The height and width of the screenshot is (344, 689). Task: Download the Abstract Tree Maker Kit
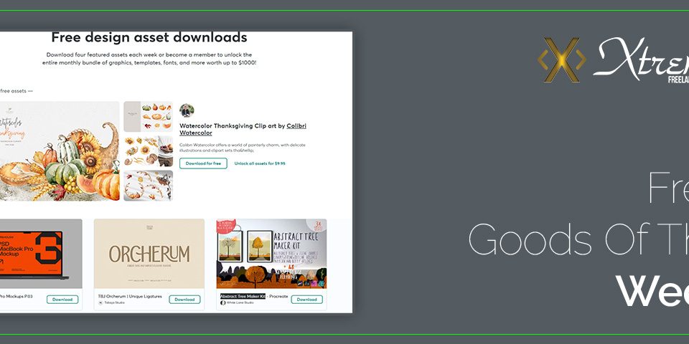point(306,300)
